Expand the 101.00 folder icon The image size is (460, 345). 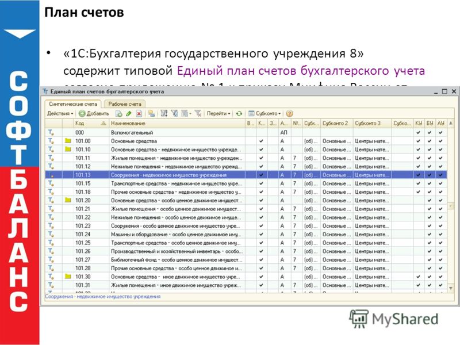pyautogui.click(x=68, y=141)
